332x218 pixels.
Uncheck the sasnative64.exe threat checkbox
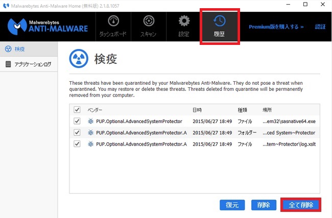tap(77, 121)
